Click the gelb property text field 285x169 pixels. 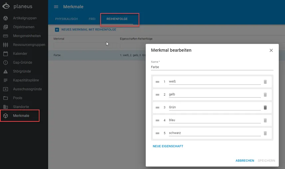(x=215, y=94)
